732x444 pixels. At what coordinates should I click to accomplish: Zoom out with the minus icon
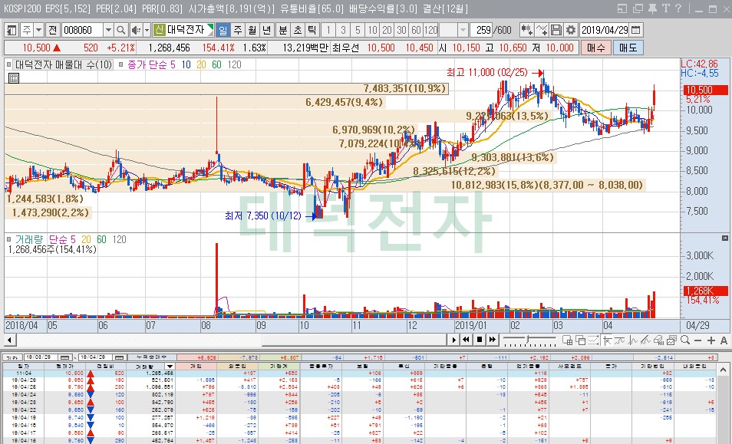(x=698, y=340)
